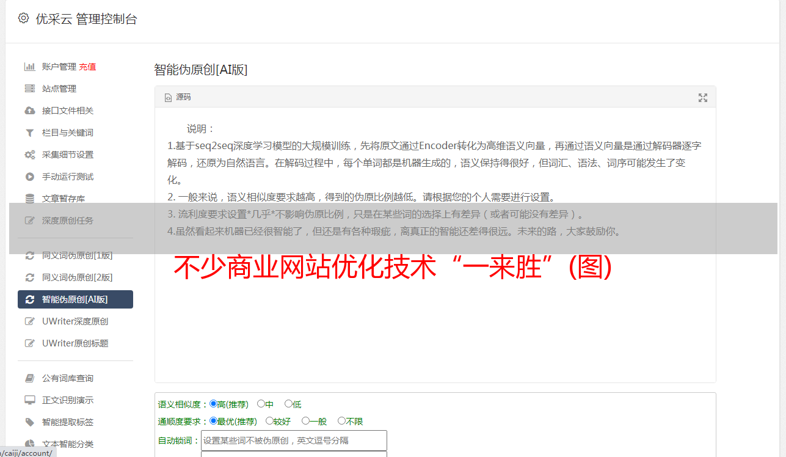Click 优采云 管理控制台 header title

[x=86, y=19]
